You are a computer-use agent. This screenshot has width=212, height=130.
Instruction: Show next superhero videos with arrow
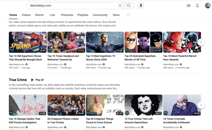201,42
